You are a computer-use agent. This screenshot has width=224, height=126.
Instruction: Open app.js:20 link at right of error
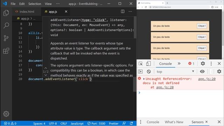click(207, 79)
